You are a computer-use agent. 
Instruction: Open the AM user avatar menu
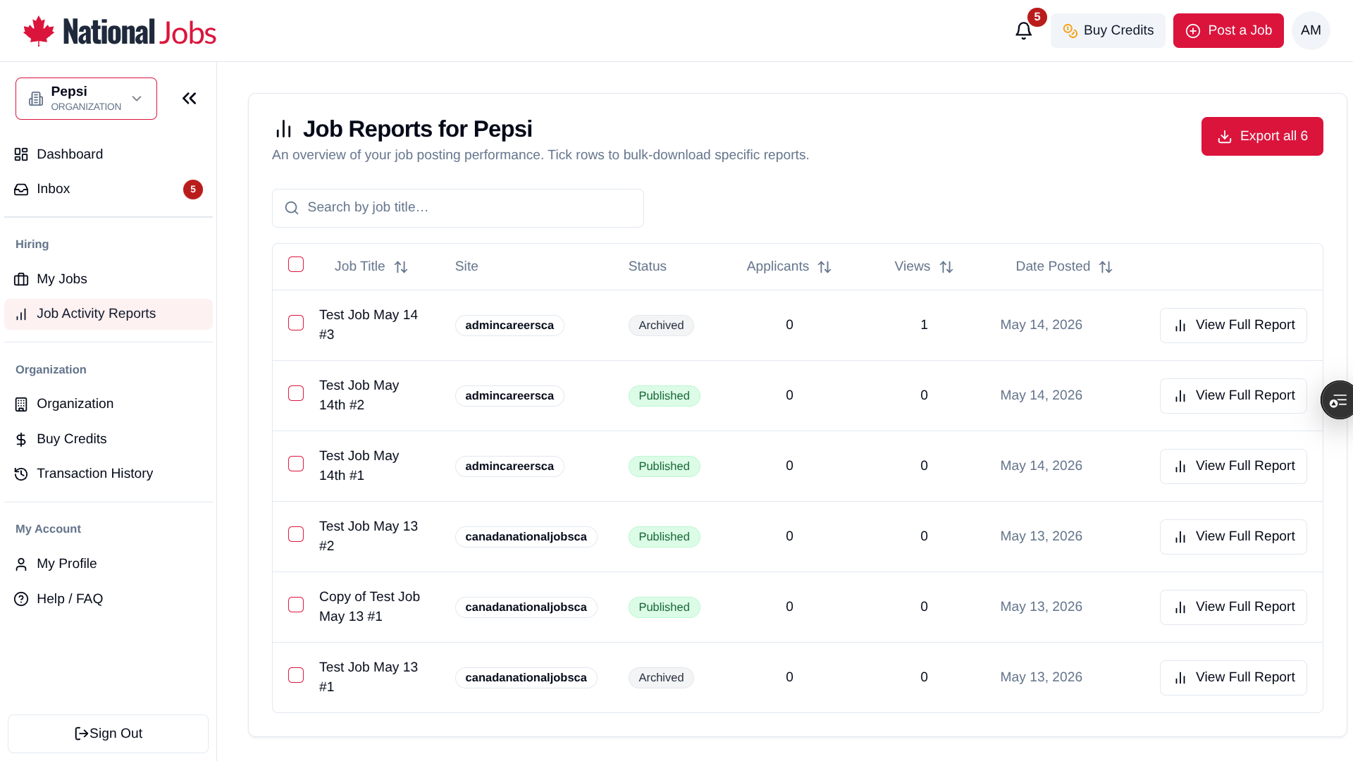click(1311, 30)
